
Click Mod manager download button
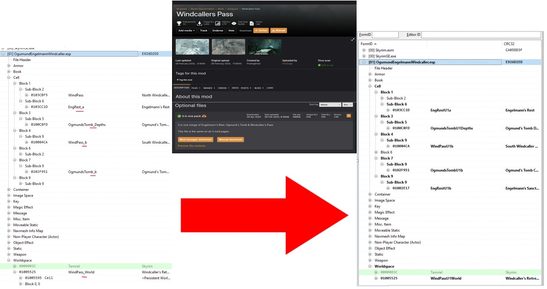click(x=195, y=139)
